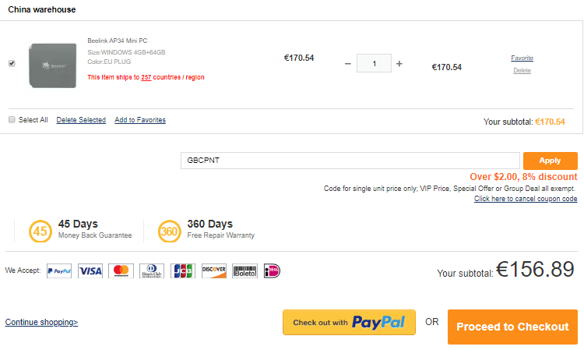Image resolution: width=584 pixels, height=350 pixels.
Task: Open the 257 countries shipping link
Action: 146,77
